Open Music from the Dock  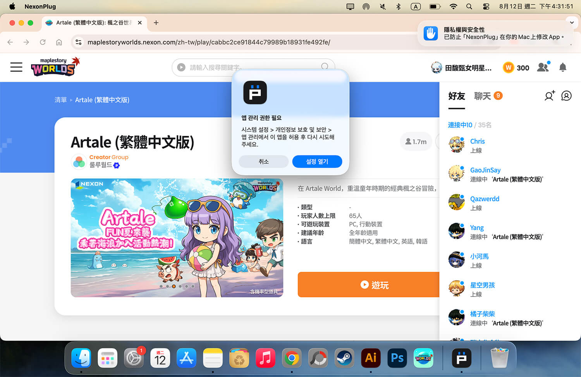(x=265, y=358)
